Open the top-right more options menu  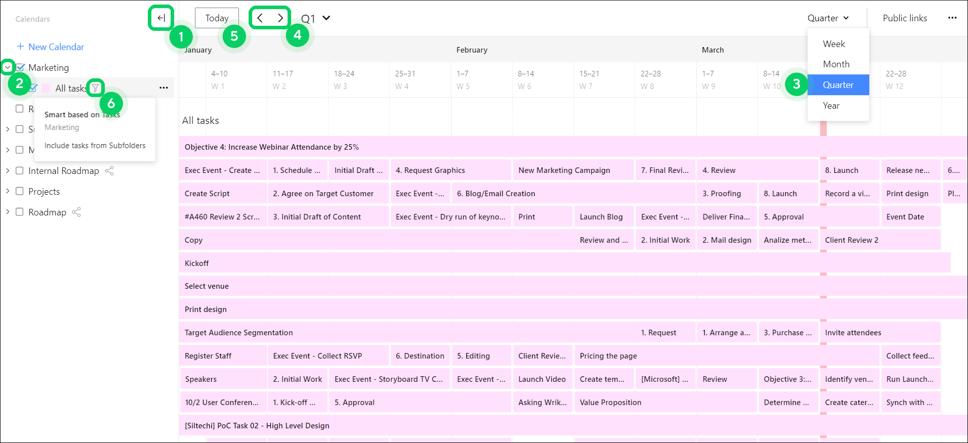952,18
